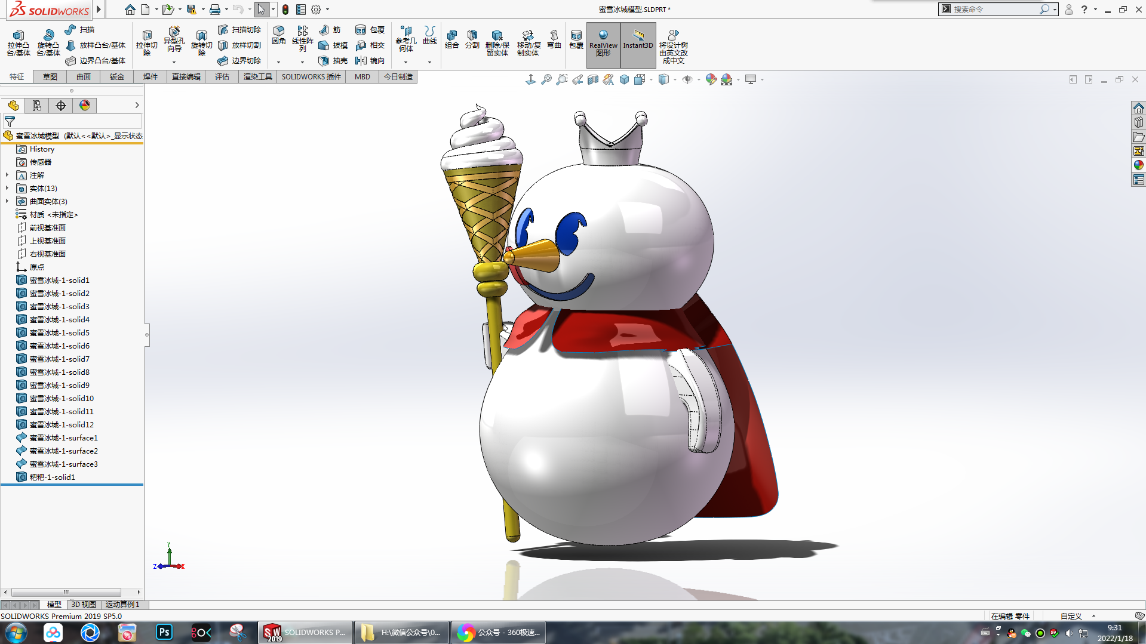This screenshot has width=1146, height=644.
Task: Open the DisplayManager tab icon
Action: coord(85,106)
